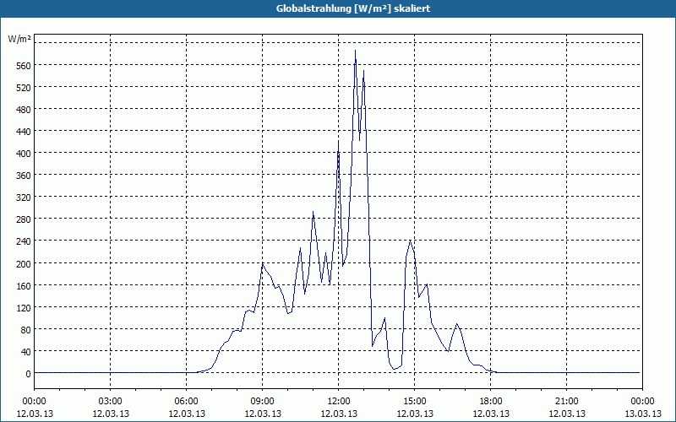Click the 06:00 time label
Viewport: 676px width, 422px height.
(186, 402)
